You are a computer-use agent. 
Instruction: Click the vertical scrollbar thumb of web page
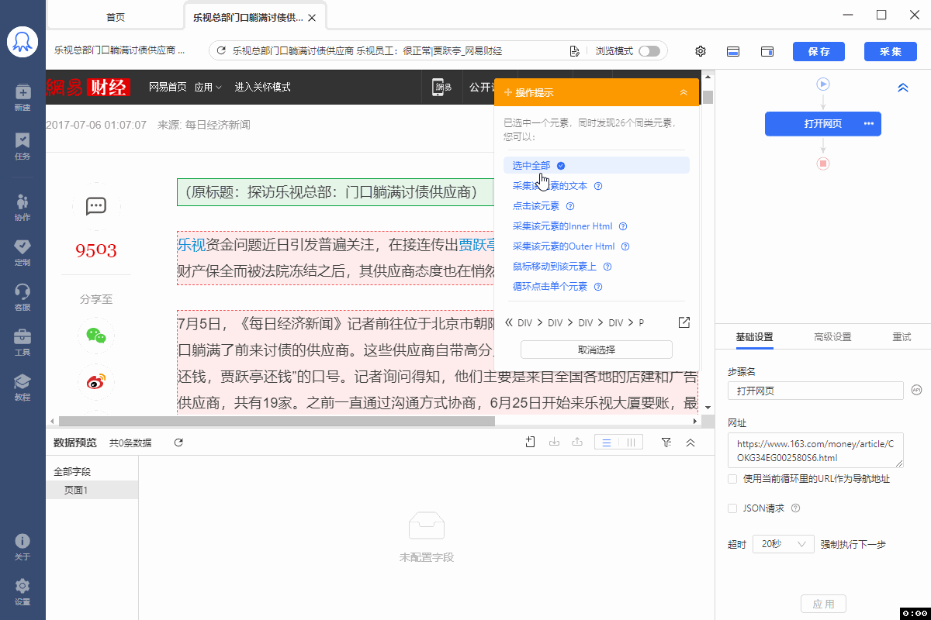707,97
